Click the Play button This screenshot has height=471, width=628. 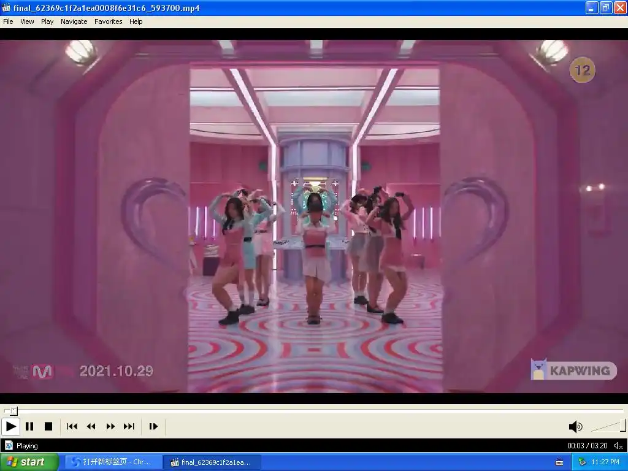click(10, 427)
